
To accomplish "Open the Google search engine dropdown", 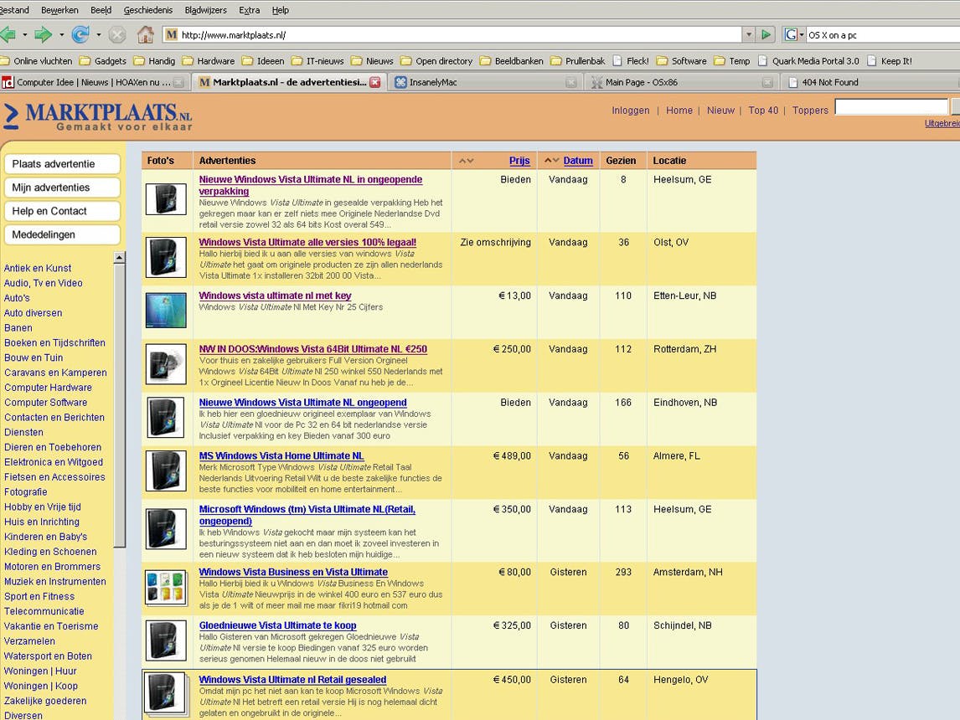I will point(802,34).
